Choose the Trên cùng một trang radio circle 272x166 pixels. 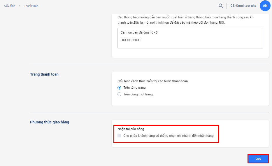[119, 94]
